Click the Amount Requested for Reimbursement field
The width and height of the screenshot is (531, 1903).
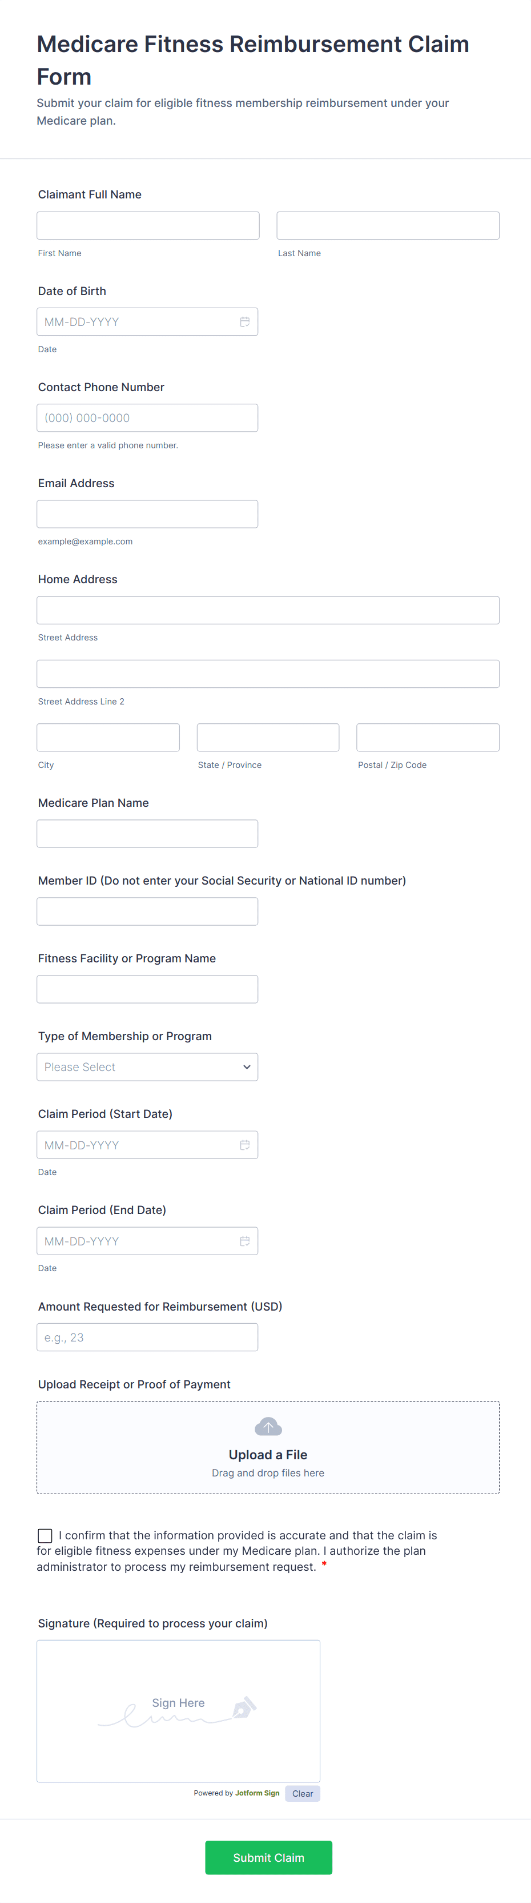[x=147, y=1337]
